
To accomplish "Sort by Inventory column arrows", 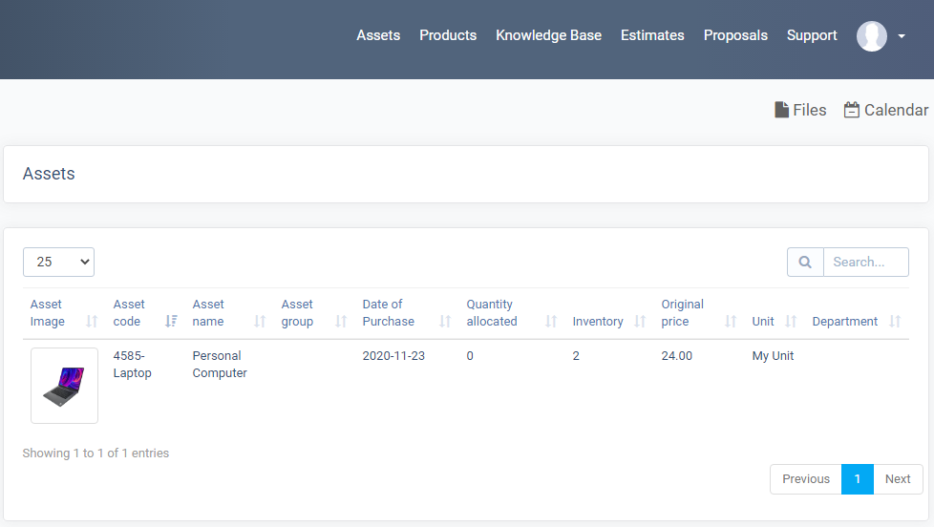I will tap(640, 322).
